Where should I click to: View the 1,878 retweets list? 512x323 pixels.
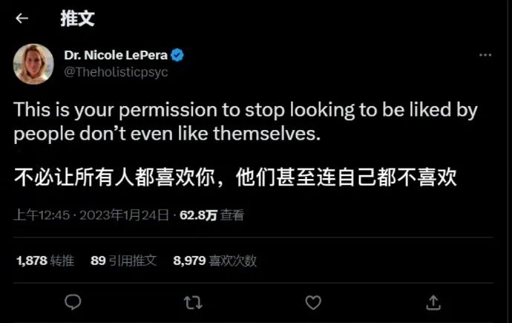[45, 261]
